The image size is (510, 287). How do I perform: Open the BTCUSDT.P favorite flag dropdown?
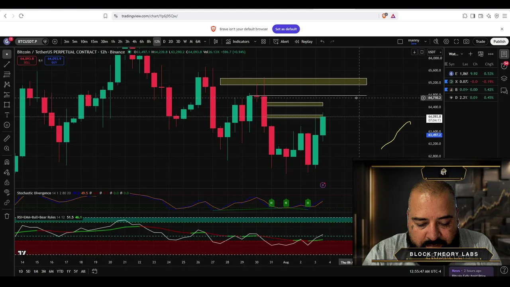coord(45,41)
